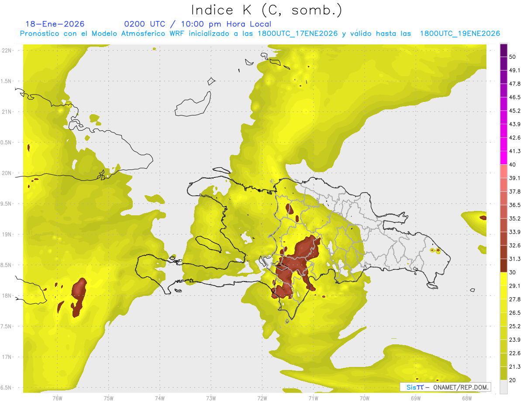Click the colorbar value '35.2'
This screenshot has height=404, width=524.
515,218
